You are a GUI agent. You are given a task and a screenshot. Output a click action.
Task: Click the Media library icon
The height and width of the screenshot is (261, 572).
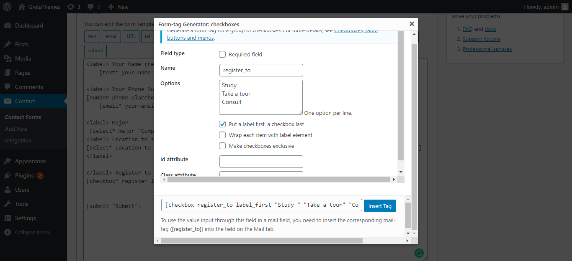point(8,58)
